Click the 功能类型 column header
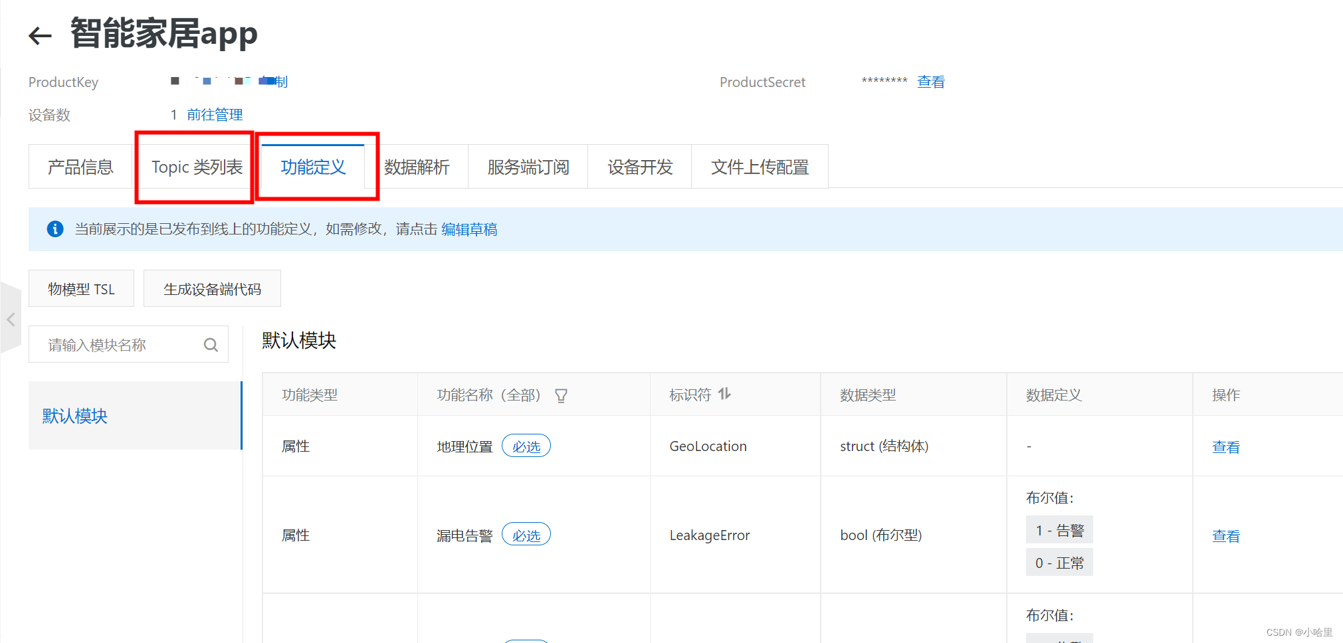Viewport: 1343px width, 643px height. click(x=310, y=395)
